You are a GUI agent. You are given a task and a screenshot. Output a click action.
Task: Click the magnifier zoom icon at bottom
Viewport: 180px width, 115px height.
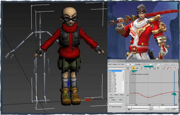coord(129,109)
